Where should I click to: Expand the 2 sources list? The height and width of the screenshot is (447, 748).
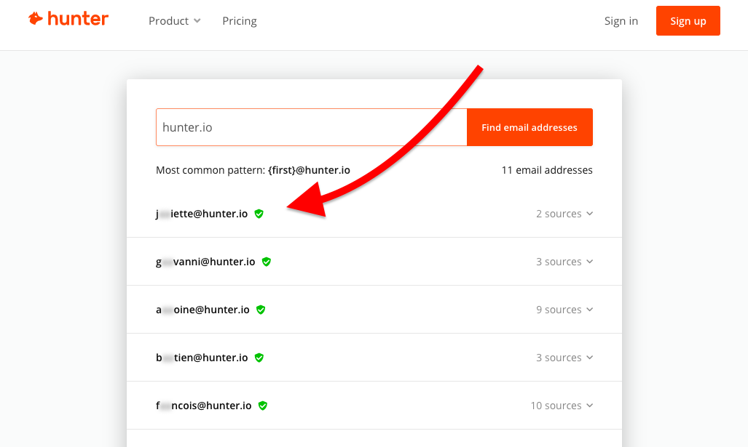(564, 214)
